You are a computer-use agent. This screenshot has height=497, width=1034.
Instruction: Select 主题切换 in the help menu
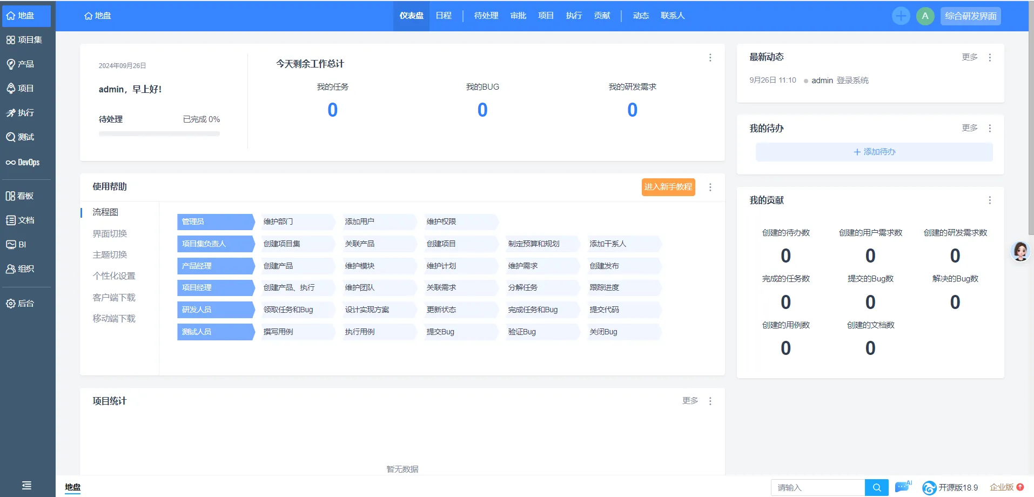110,255
